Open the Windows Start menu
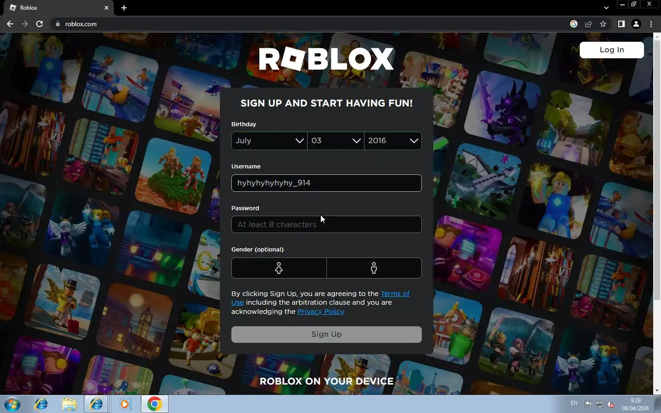The image size is (661, 413). 12,404
